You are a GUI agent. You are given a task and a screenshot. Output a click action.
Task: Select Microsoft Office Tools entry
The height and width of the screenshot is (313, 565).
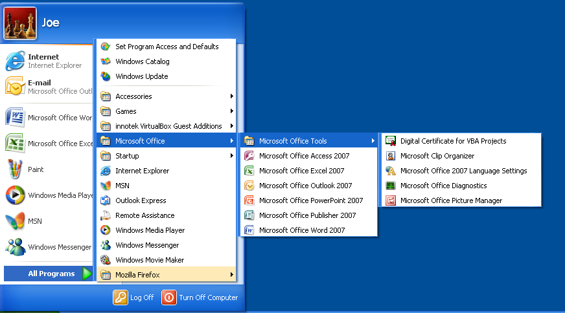point(309,141)
